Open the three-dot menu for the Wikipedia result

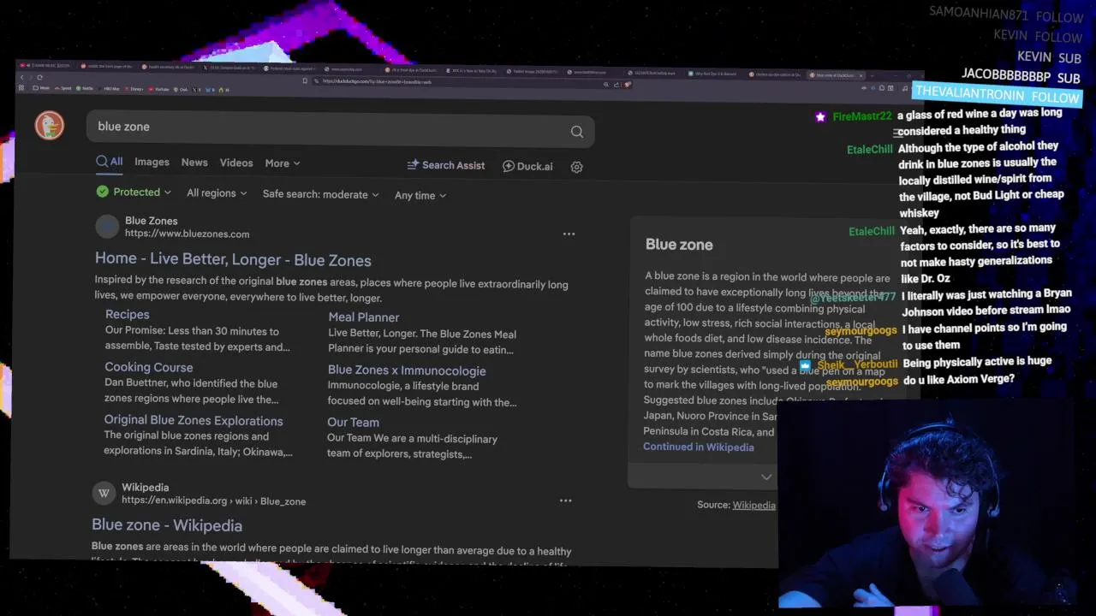(565, 500)
